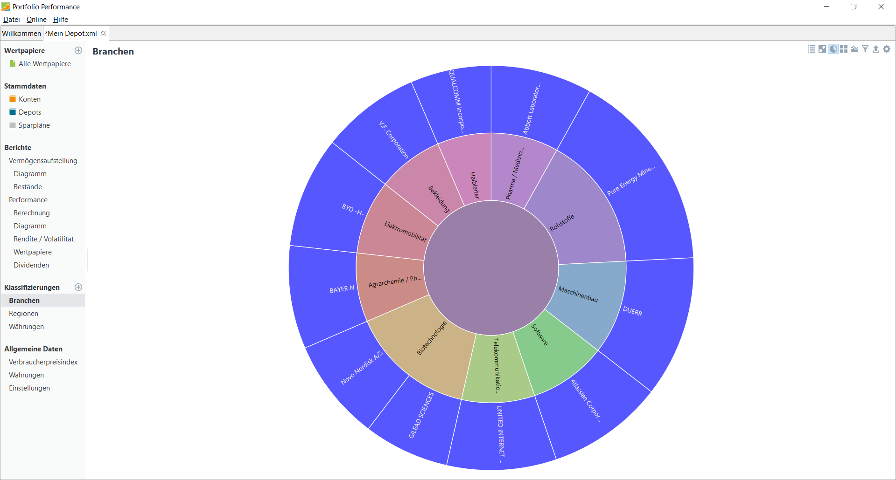Open Diagramm under Vermögensaufstellung
This screenshot has width=896, height=480.
(30, 174)
